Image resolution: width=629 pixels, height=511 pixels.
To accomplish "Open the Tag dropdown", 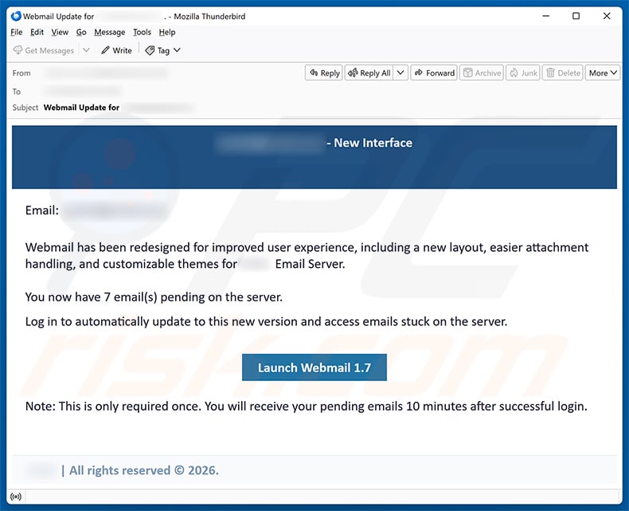I will pos(163,50).
